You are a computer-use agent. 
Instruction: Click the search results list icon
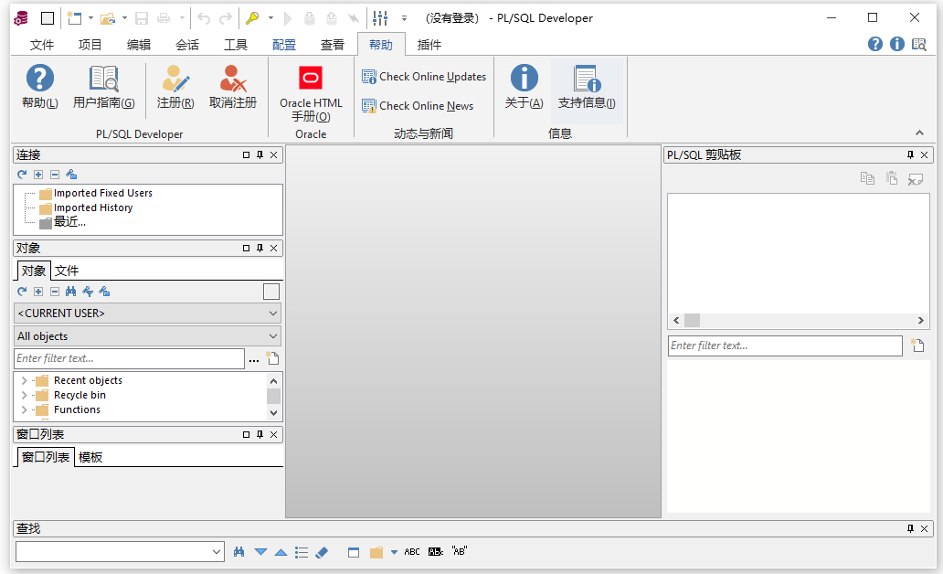(x=302, y=552)
